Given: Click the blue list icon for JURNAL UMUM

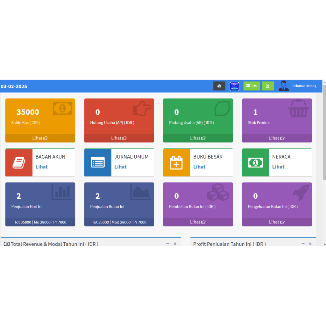Looking at the screenshot, I should tap(97, 162).
